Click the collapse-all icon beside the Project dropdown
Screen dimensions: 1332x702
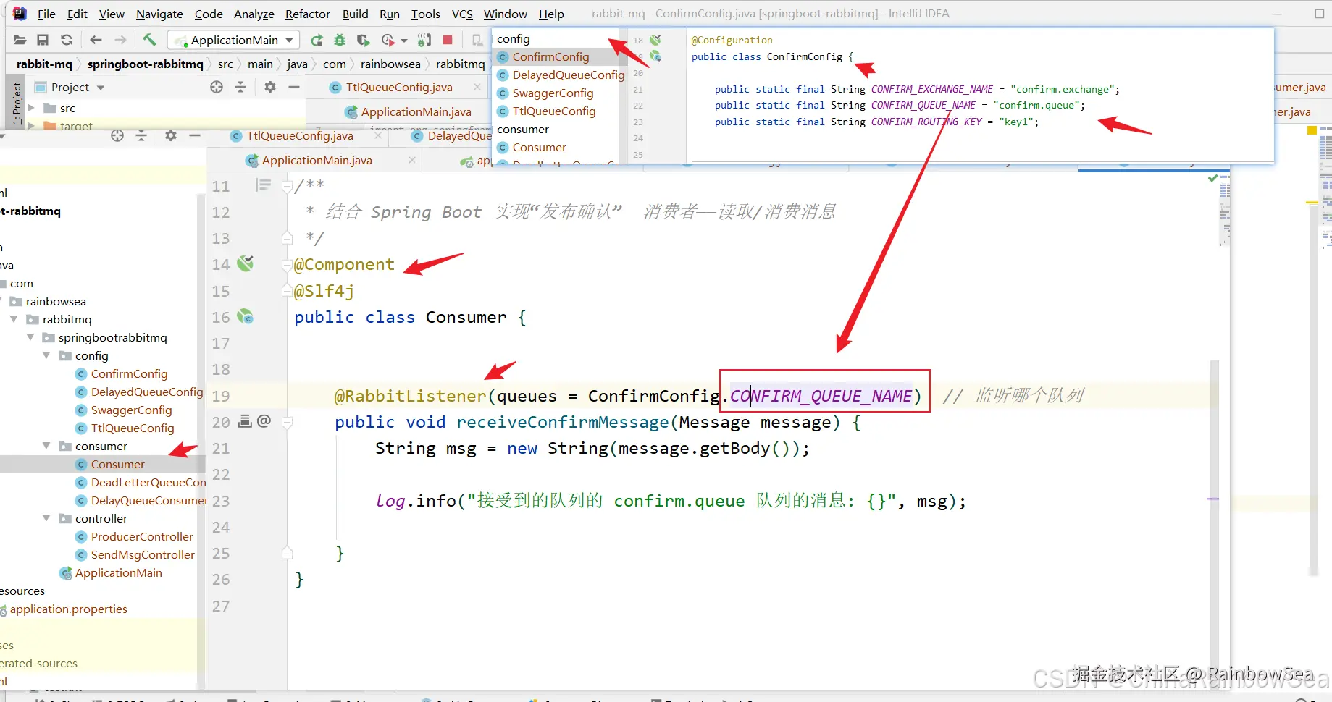click(240, 87)
